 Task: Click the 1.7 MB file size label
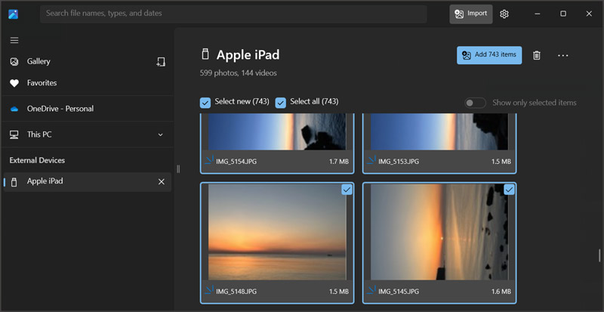tap(339, 162)
